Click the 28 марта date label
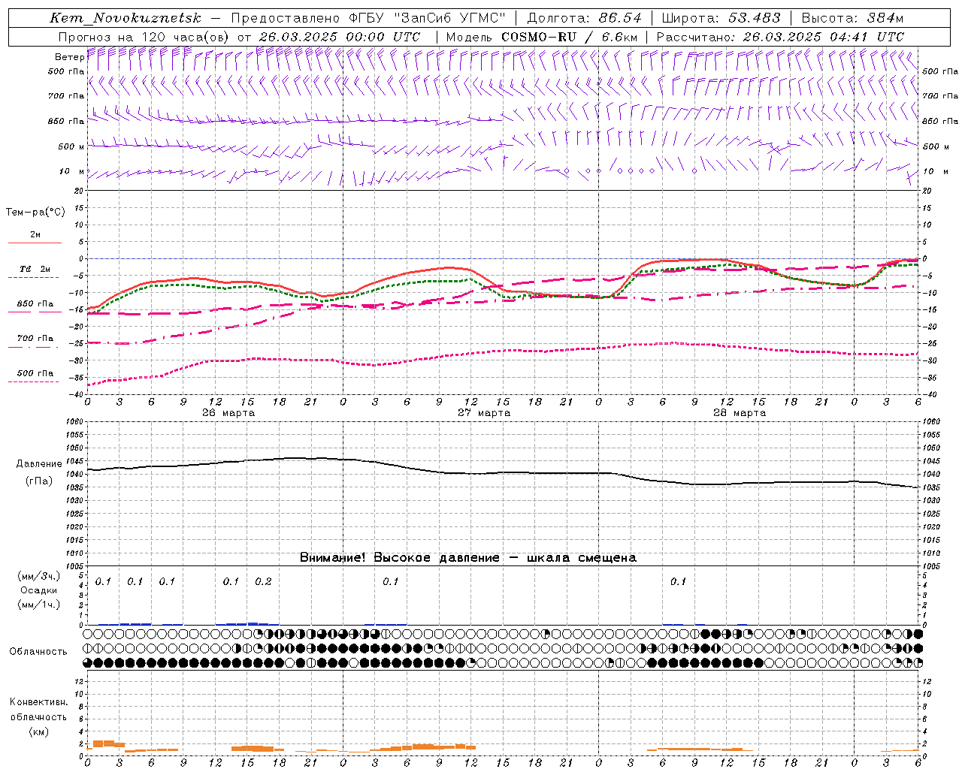 (740, 413)
